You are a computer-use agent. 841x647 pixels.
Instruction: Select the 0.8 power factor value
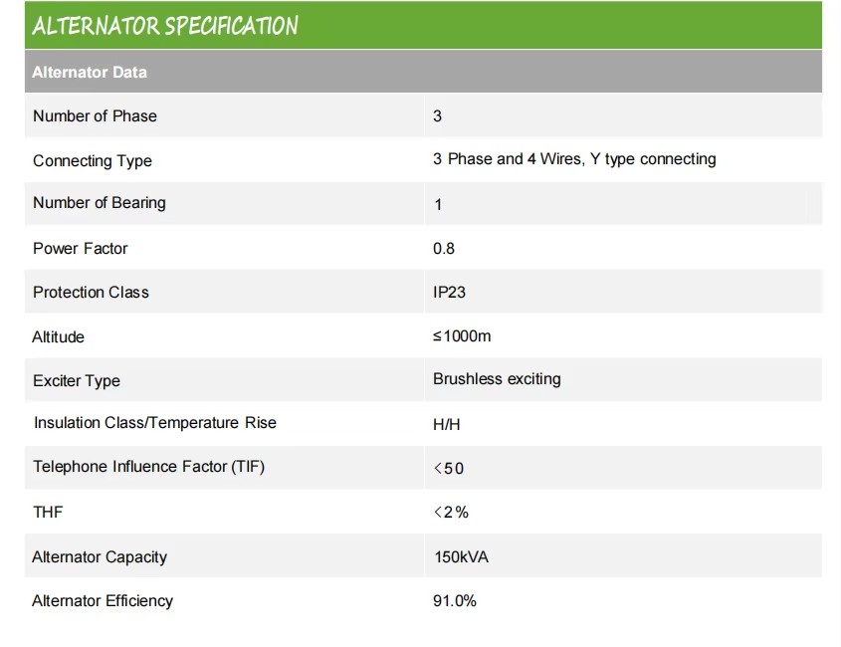444,249
